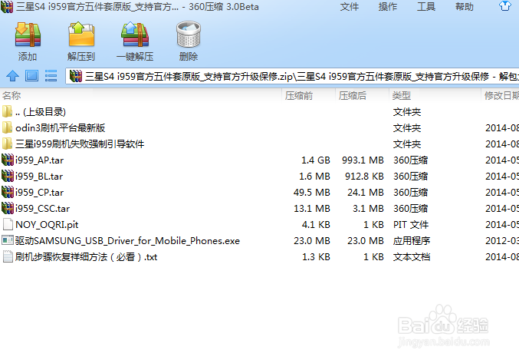Open the 文件 menu

tap(350, 7)
